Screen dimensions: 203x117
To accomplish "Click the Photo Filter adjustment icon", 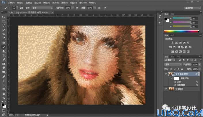I will (x=182, y=47).
